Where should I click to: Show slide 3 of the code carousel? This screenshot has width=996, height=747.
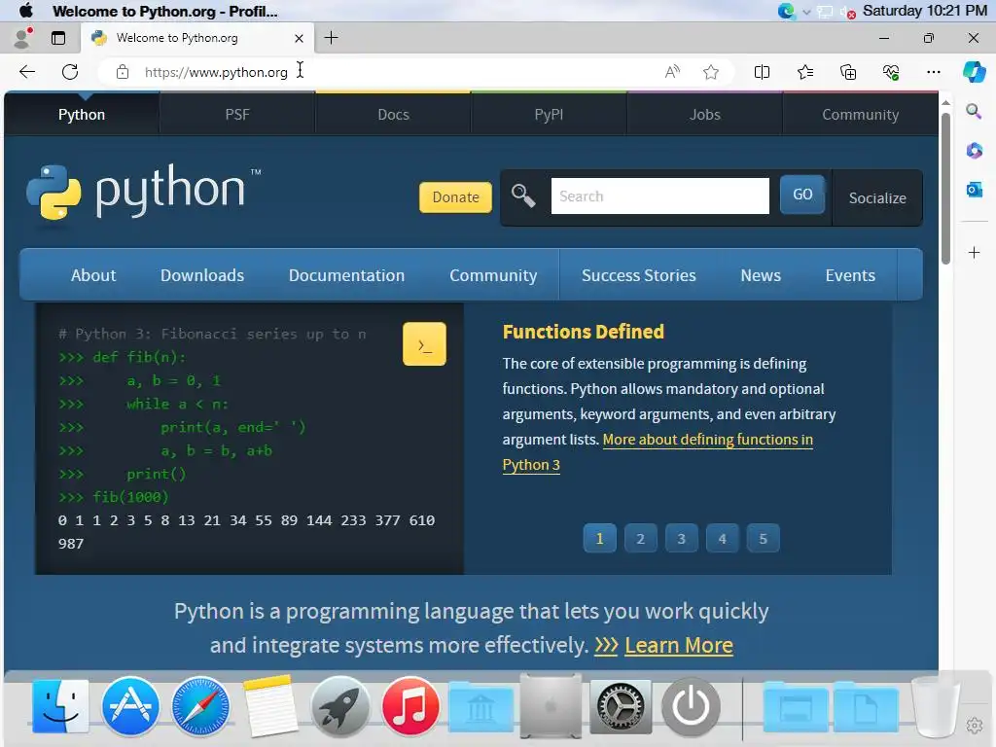click(681, 539)
